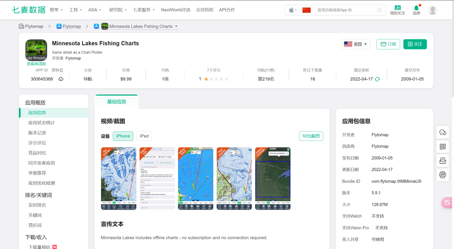Type in 应用名称或者App ID search field

click(346, 10)
